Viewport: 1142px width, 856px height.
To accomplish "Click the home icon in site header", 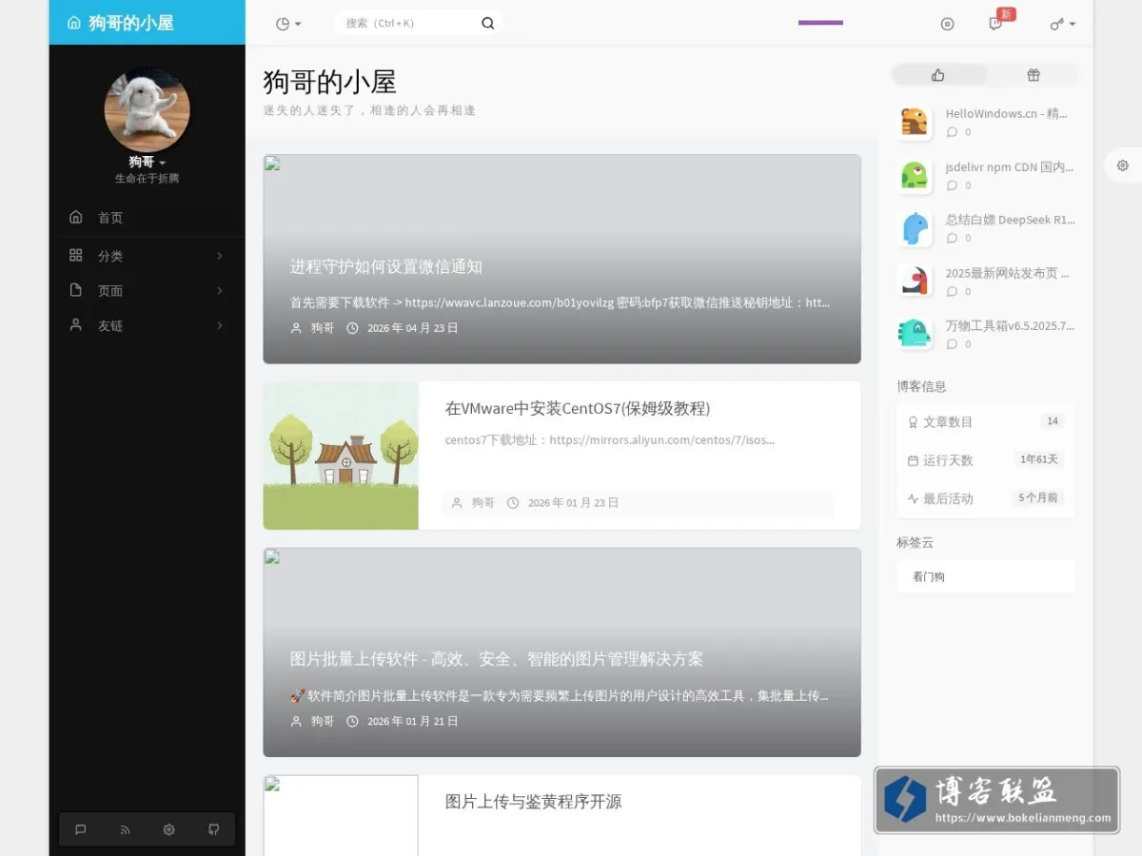I will point(74,23).
